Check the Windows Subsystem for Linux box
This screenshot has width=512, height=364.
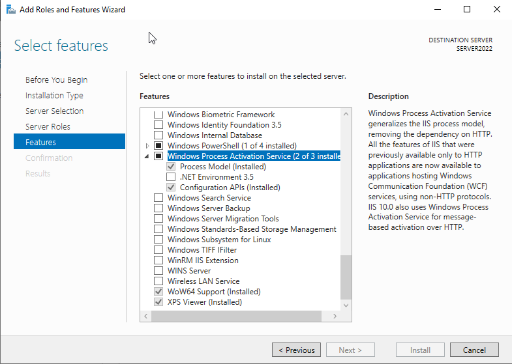158,240
